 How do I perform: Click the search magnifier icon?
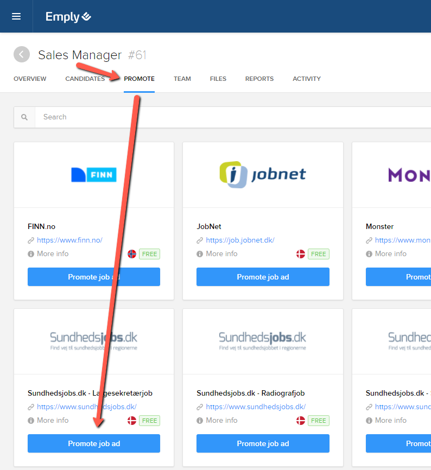[x=24, y=117]
